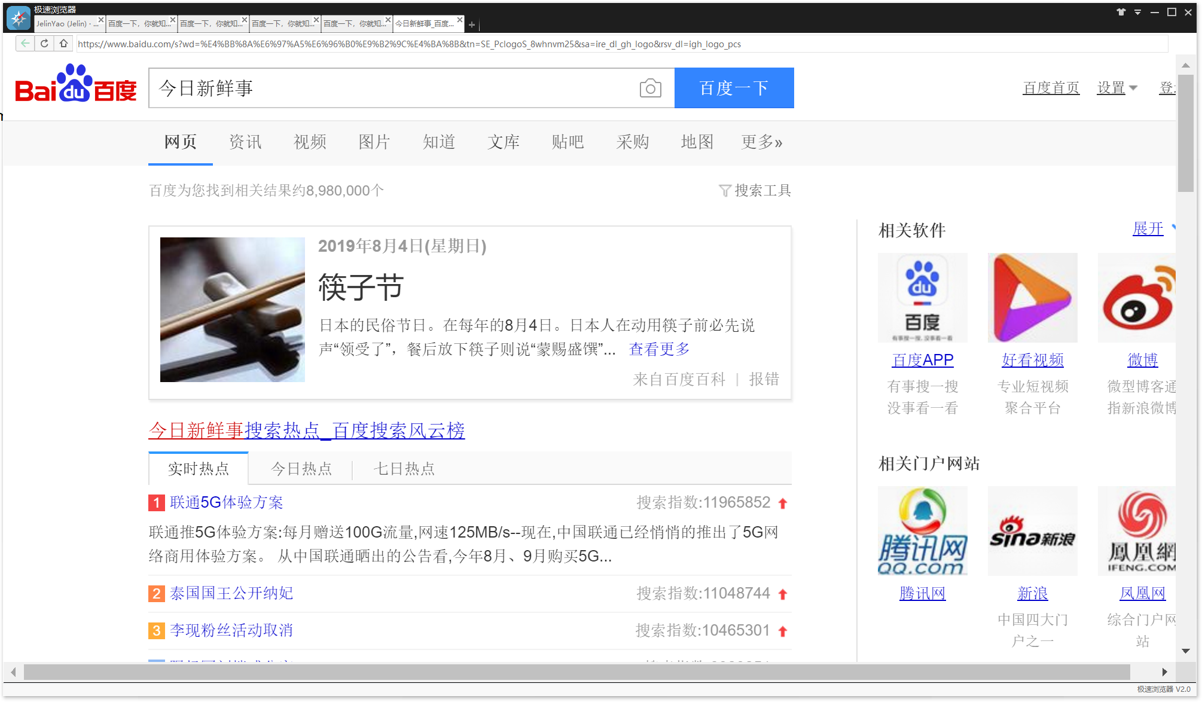1202x702 pixels.
Task: Click the Tencent QQ.com portal logo
Action: [922, 531]
